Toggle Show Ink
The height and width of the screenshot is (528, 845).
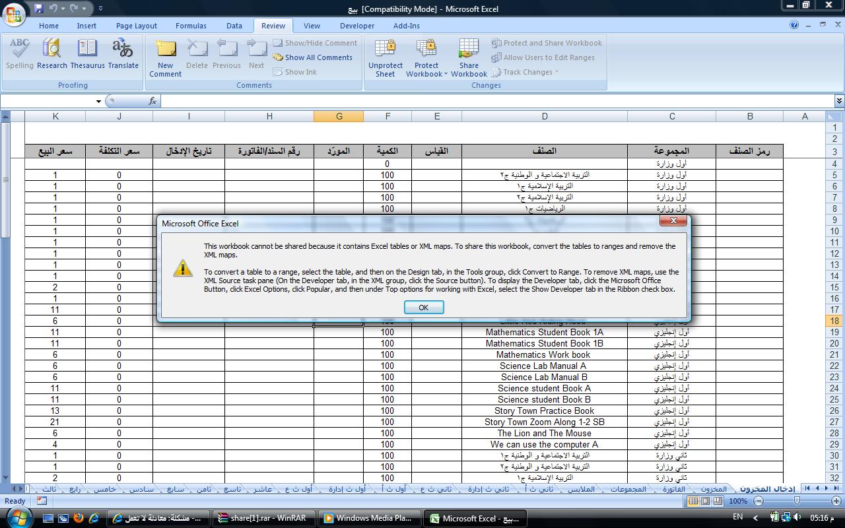point(295,72)
